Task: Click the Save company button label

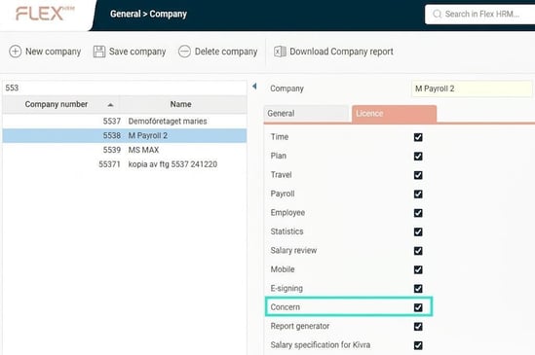Action: coord(137,52)
